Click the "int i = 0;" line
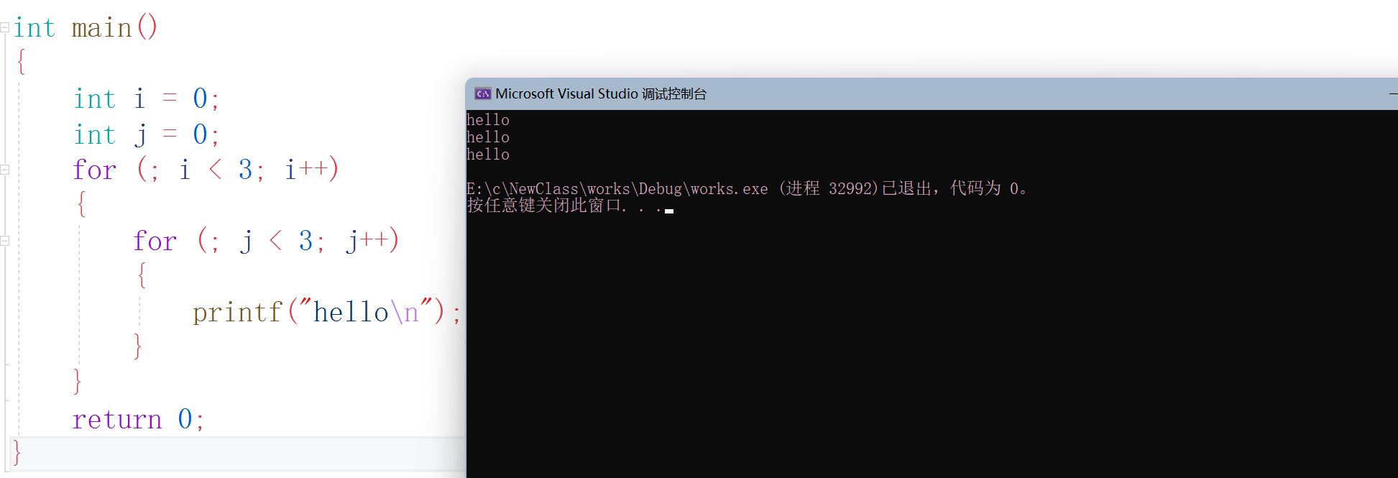 tap(147, 98)
